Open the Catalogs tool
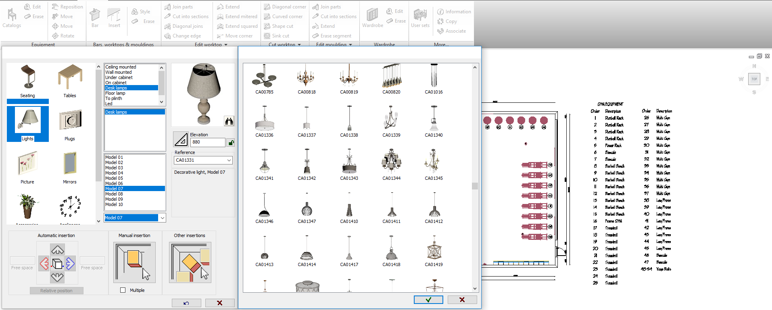The height and width of the screenshot is (310, 772). (12, 18)
